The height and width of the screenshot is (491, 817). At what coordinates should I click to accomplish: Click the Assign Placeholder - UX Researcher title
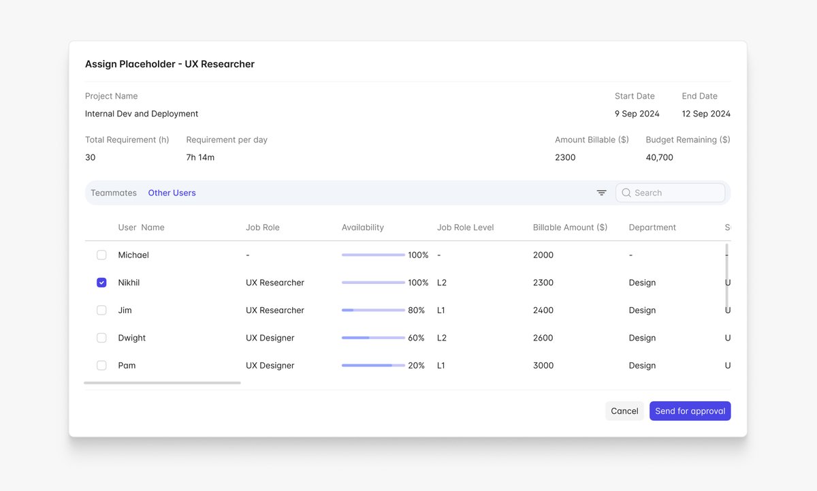[170, 64]
